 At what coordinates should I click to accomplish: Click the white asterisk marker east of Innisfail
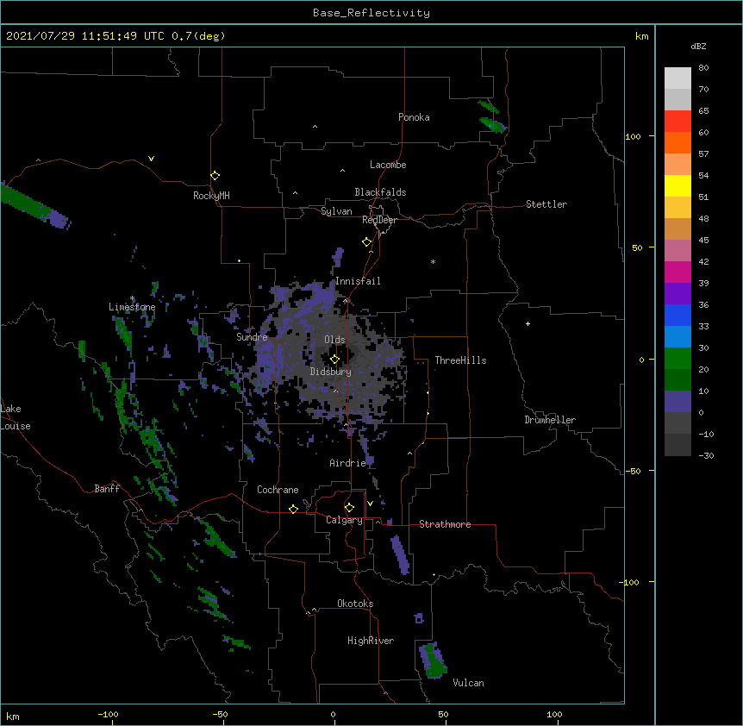point(433,261)
